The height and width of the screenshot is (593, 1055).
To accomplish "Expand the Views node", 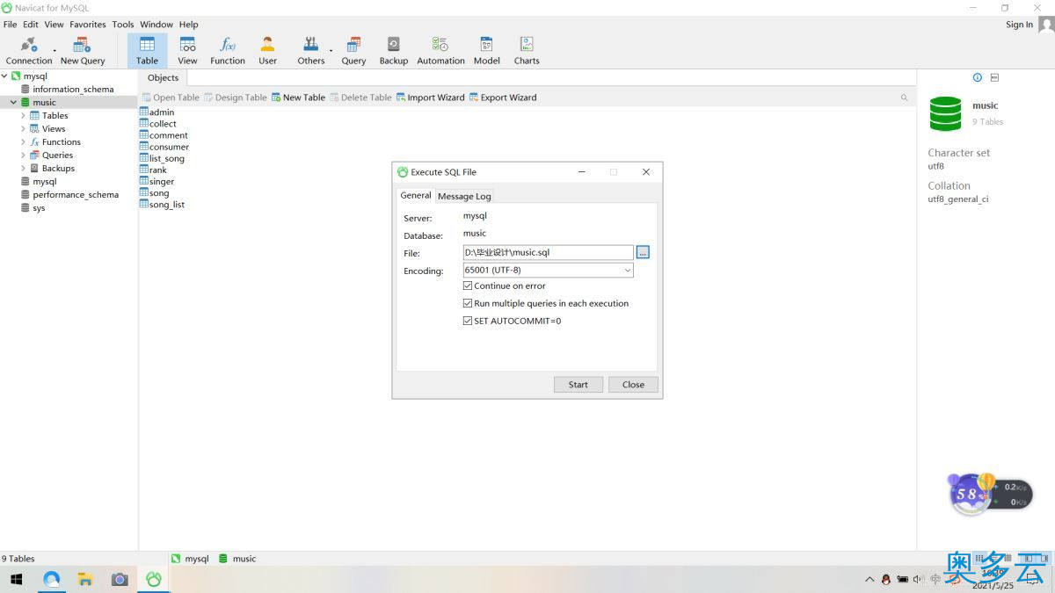I will (x=23, y=129).
